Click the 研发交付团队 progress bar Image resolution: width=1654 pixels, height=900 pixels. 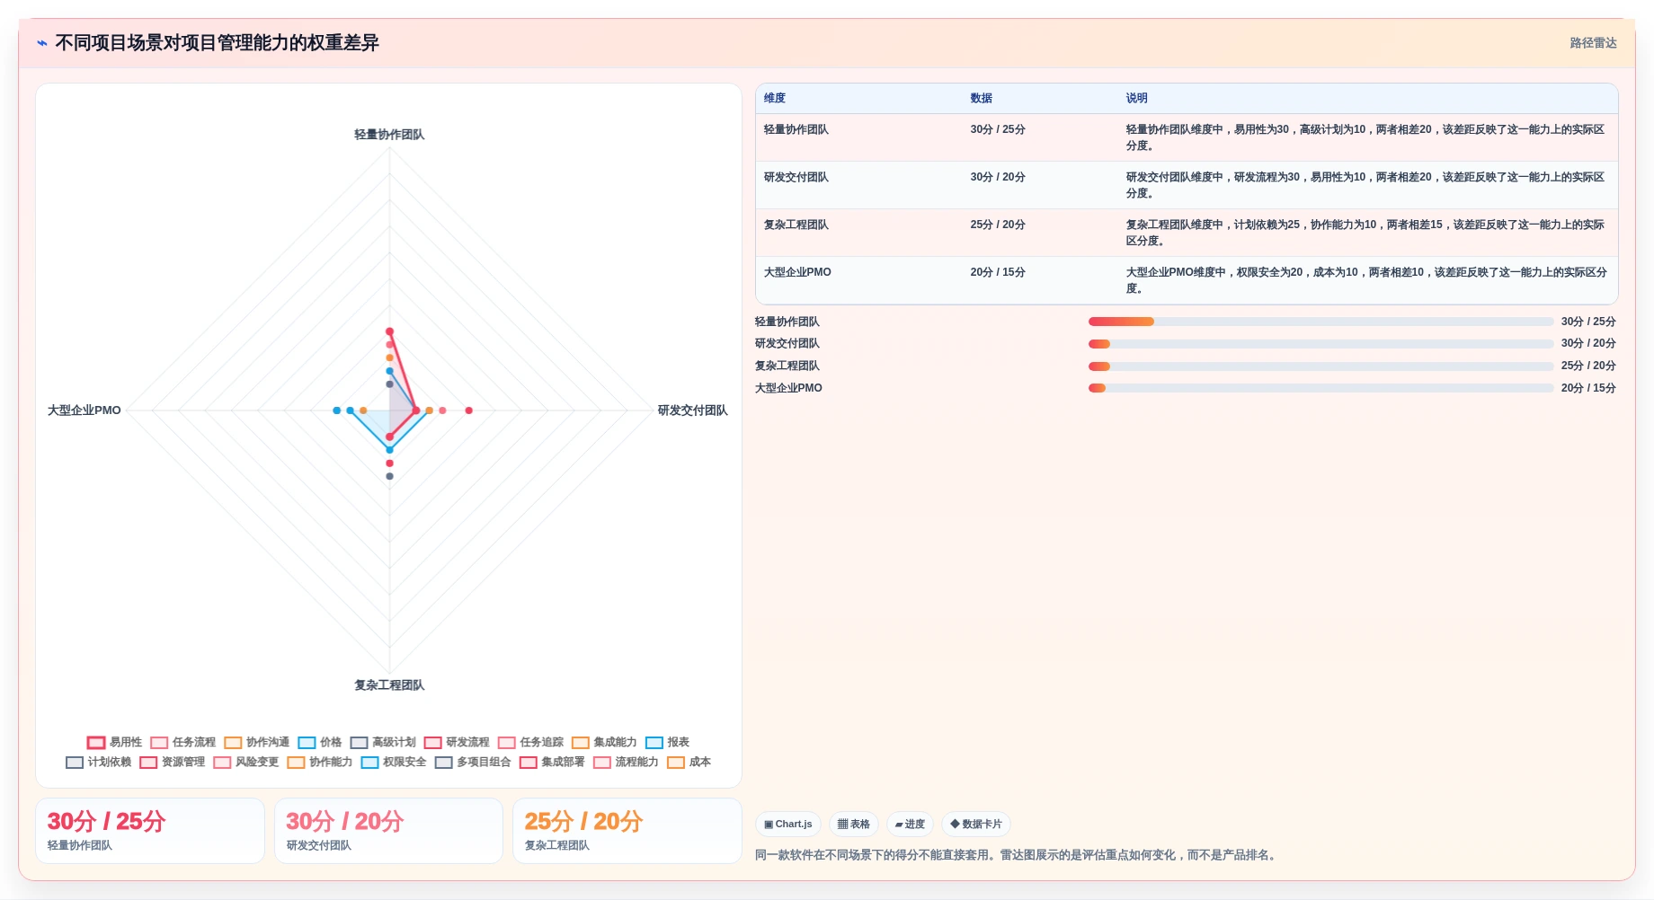1321,344
